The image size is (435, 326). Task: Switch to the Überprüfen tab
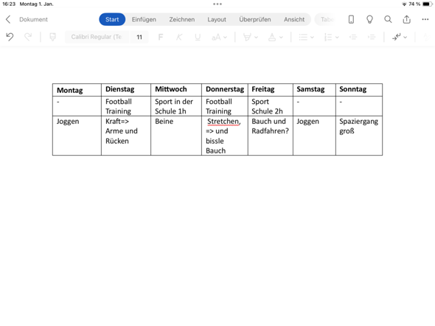[x=255, y=19]
